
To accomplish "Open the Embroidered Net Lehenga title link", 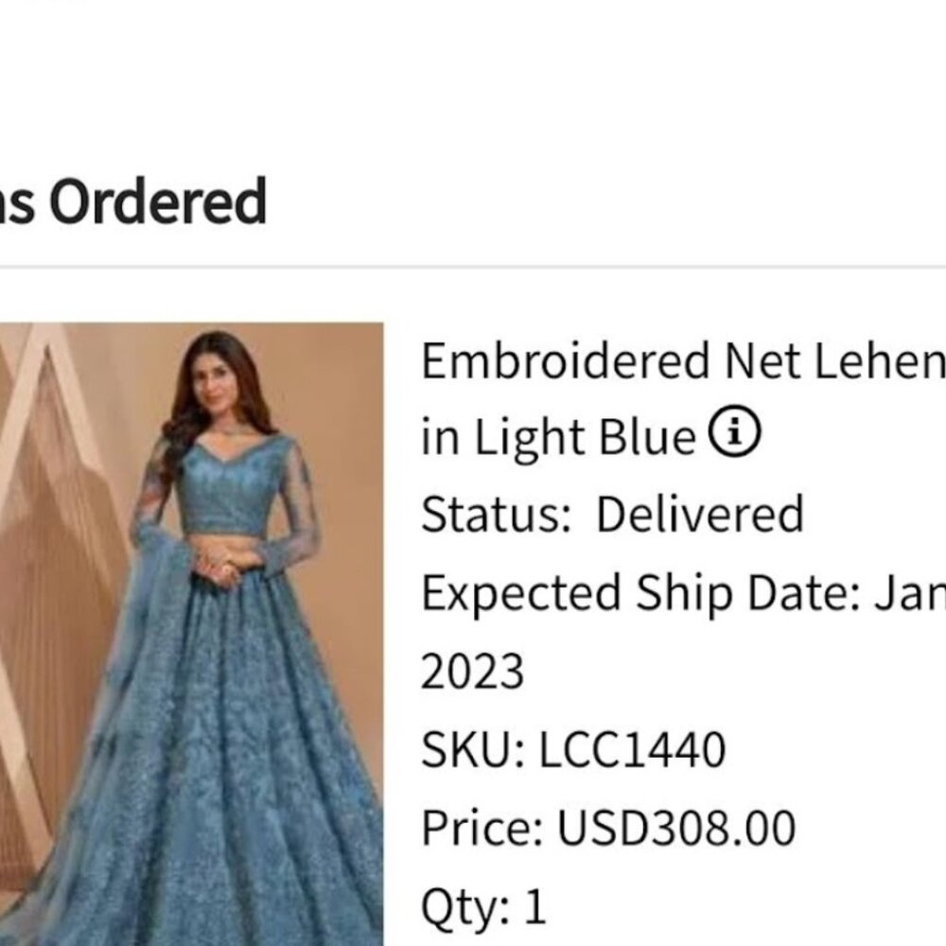I will 683,361.
